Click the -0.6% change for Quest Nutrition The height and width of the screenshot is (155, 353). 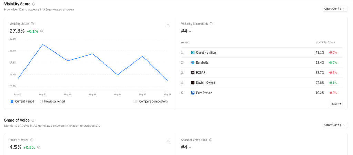[333, 52]
